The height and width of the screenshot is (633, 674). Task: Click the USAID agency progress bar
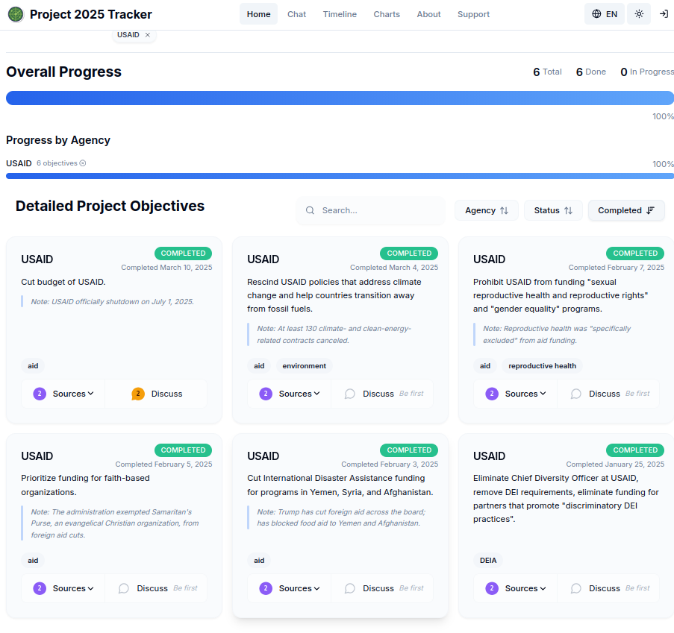[x=340, y=176]
